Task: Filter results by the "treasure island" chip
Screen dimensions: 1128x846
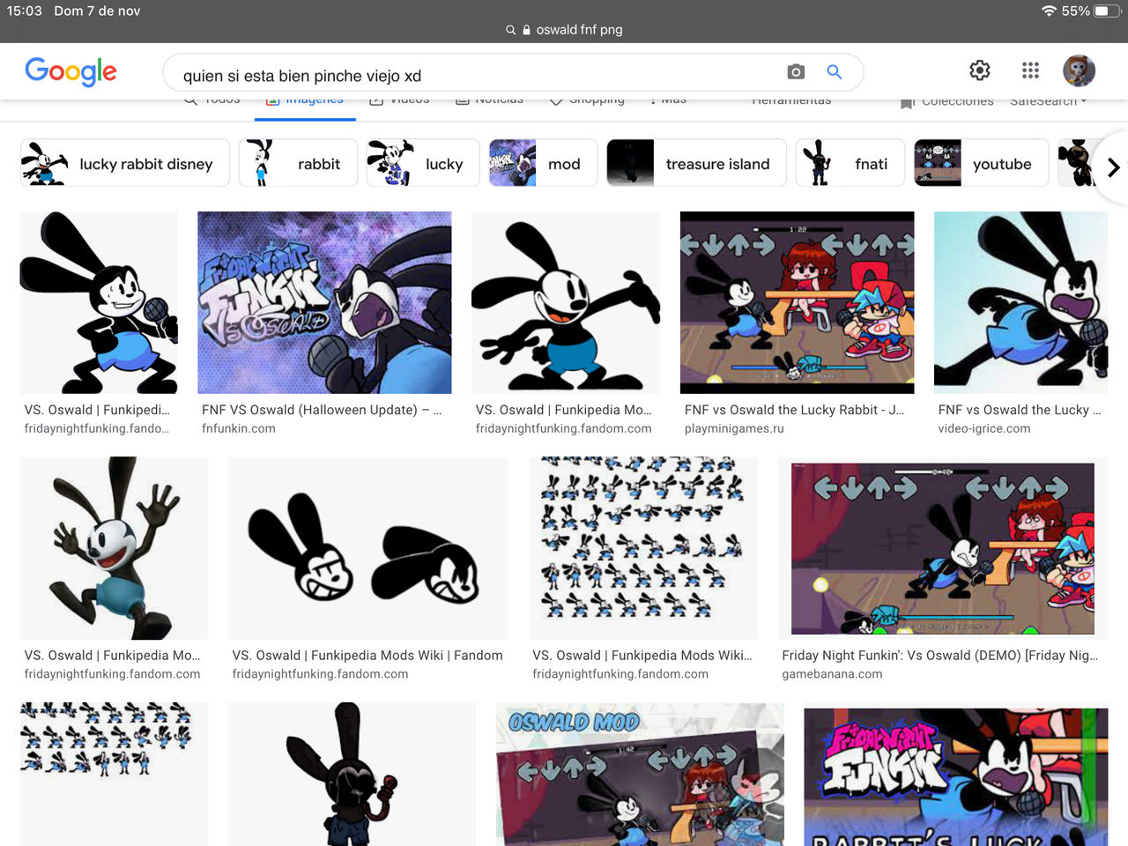Action: 696,163
